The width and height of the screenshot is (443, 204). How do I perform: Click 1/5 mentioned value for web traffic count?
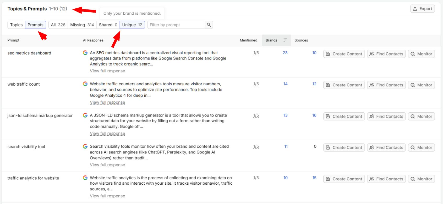[x=256, y=84]
